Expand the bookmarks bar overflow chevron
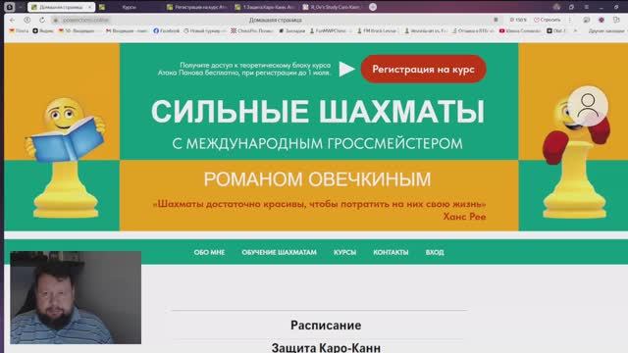Image resolution: width=628 pixels, height=353 pixels. [x=576, y=30]
